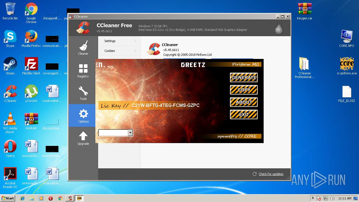Open Internet Explorer from the taskbar
The width and height of the screenshot is (359, 202).
[22, 198]
